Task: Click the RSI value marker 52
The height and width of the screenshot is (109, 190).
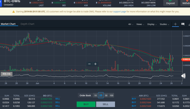Action: pyautogui.click(x=183, y=76)
